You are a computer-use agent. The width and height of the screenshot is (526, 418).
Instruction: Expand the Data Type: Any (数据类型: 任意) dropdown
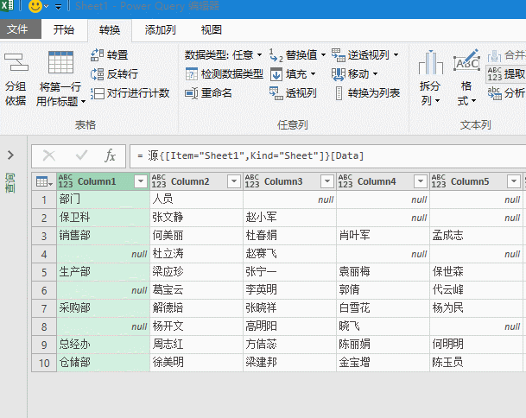tap(224, 55)
